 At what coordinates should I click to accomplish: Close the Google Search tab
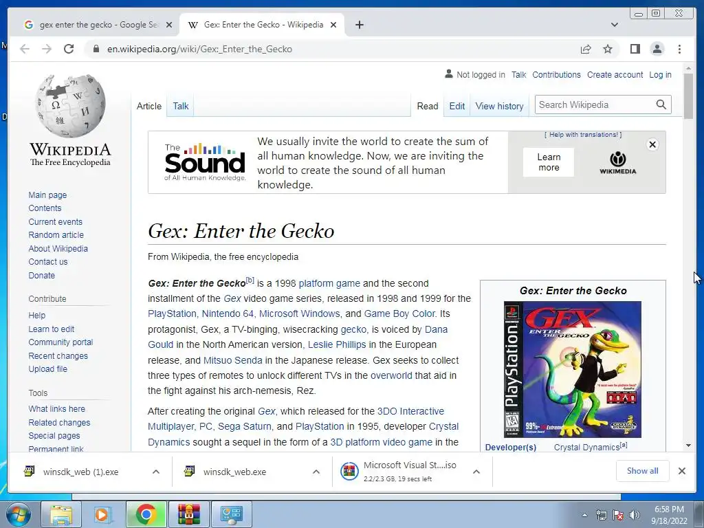coord(169,25)
